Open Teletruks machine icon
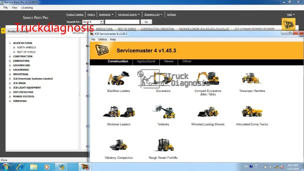This screenshot has width=304, height=171. [x=163, y=112]
